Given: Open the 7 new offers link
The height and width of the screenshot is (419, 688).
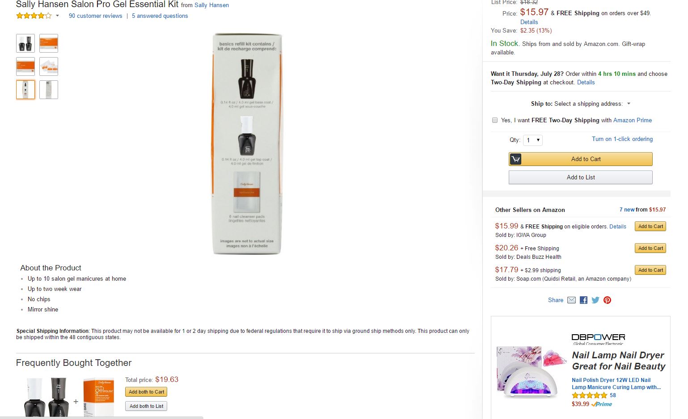Looking at the screenshot, I should point(627,210).
